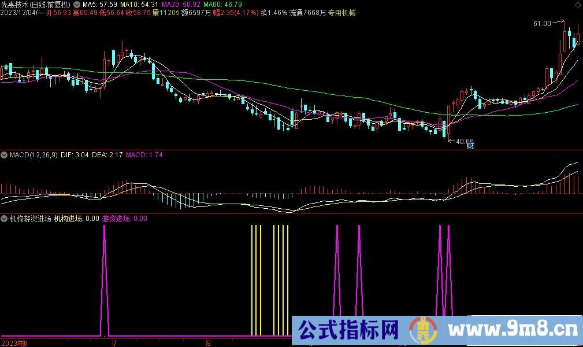Viewport: 583px width, 347px height.
Task: Click the date 2023/12/04 text
Action: coord(18,13)
